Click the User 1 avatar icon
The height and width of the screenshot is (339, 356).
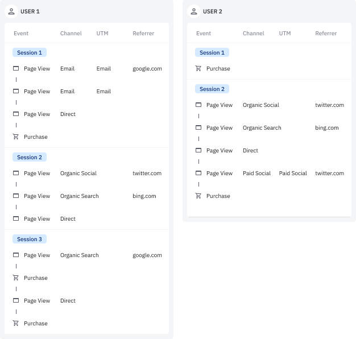tap(11, 11)
